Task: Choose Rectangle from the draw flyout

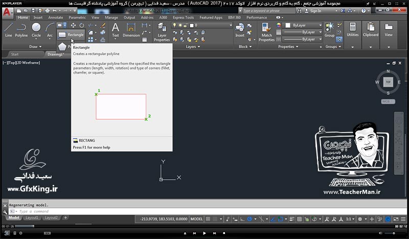Action: coord(71,35)
